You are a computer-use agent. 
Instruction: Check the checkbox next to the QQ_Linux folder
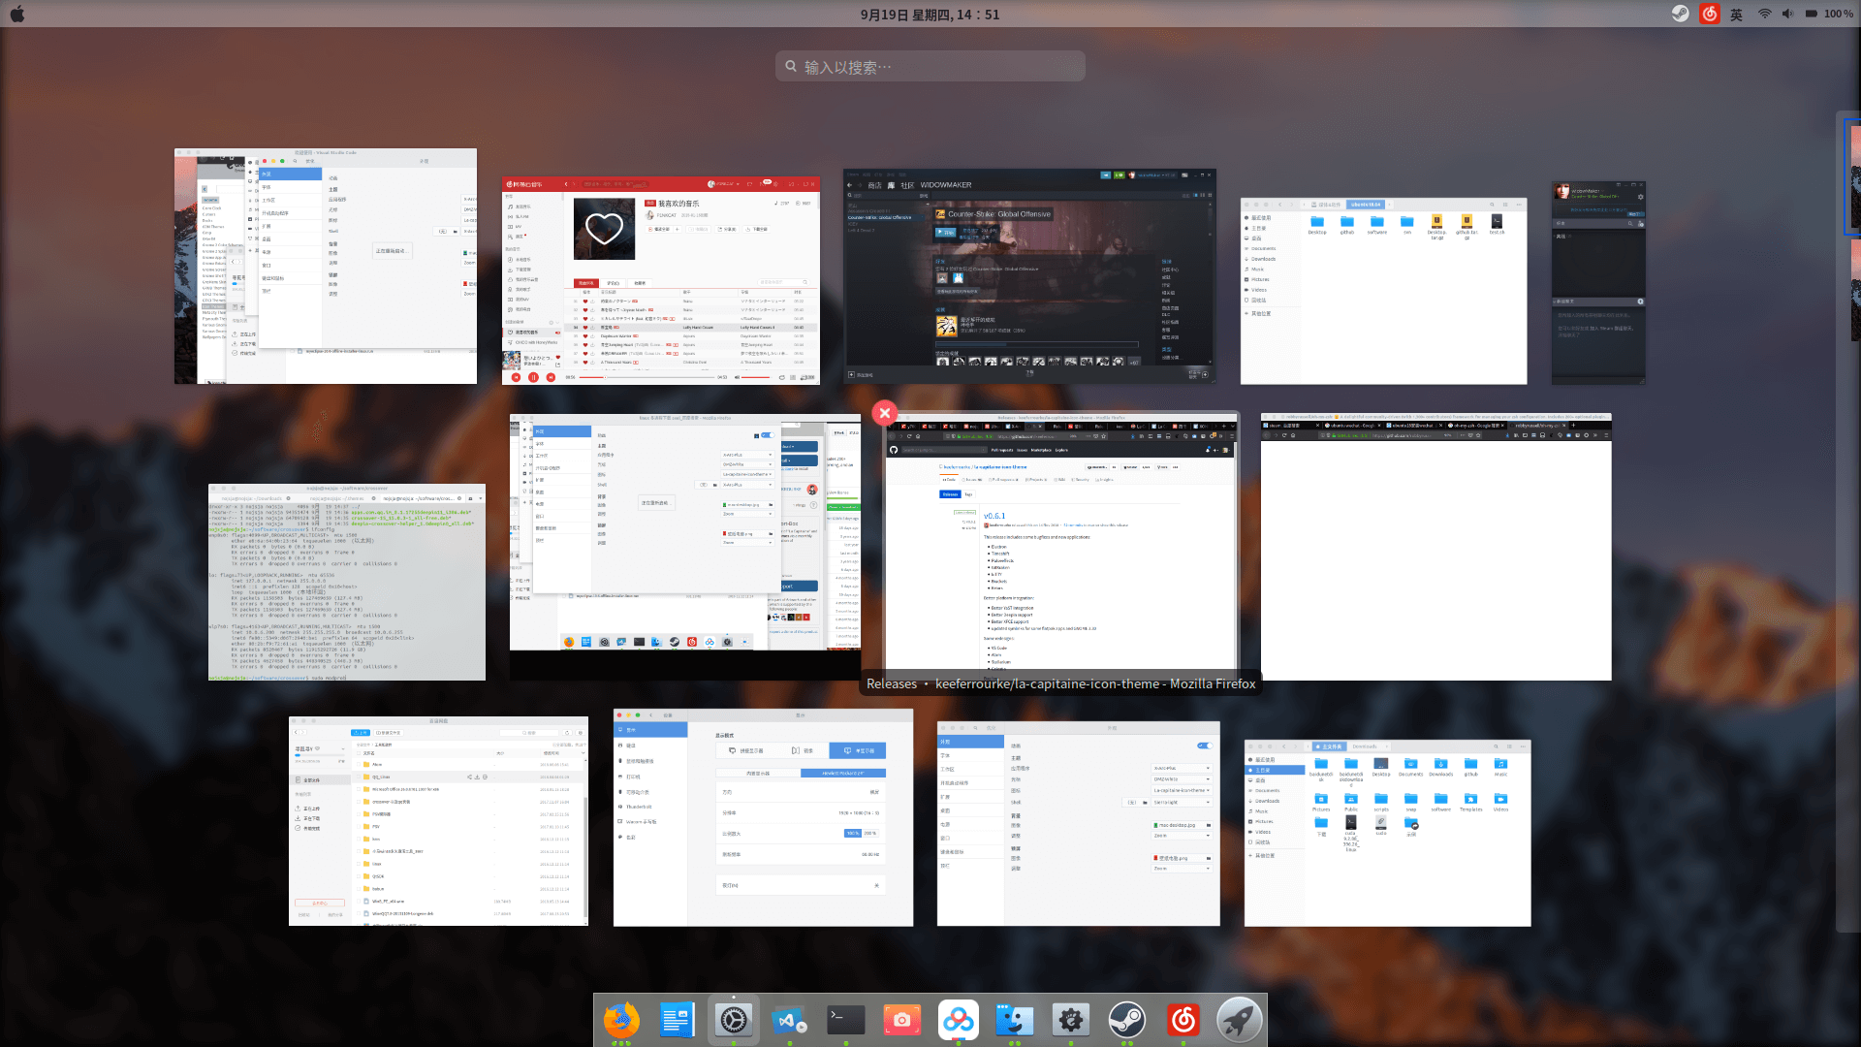point(358,777)
